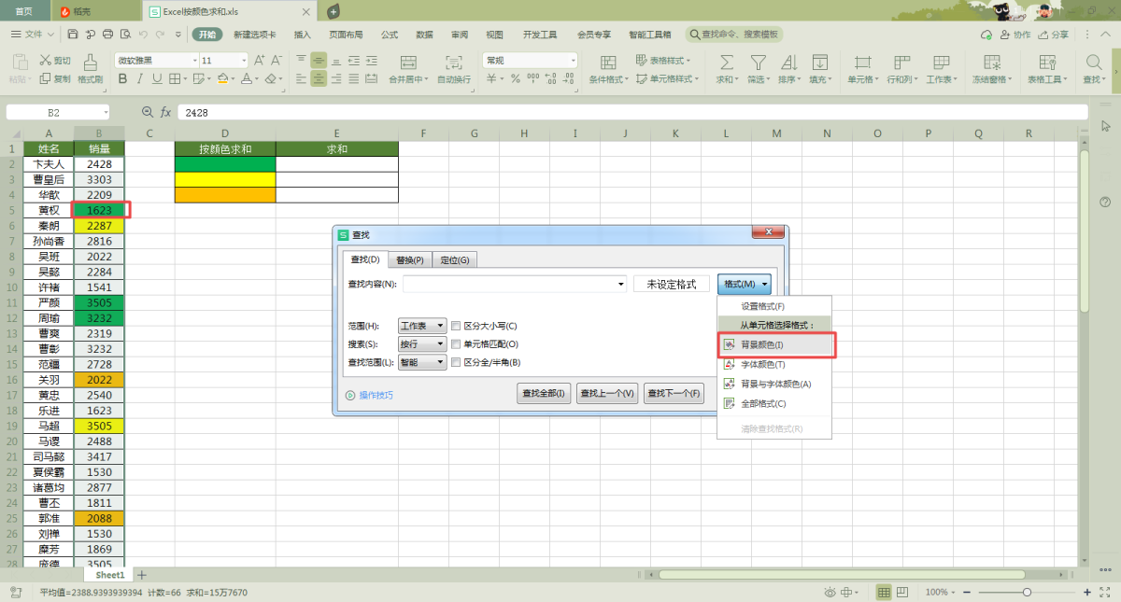Toggle bold formatting in the ribbon
Viewport: 1121px width, 602px height.
click(x=123, y=79)
